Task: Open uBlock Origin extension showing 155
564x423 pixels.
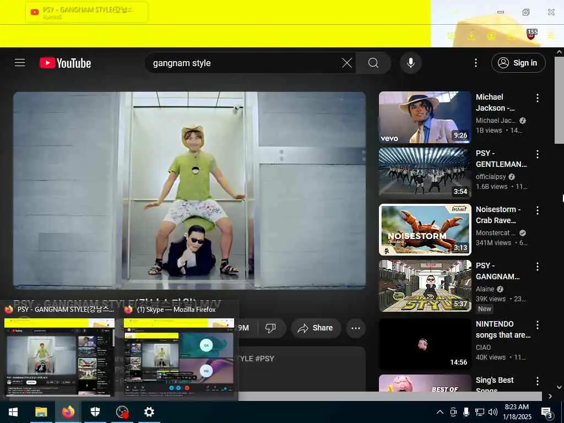Action: pyautogui.click(x=532, y=35)
